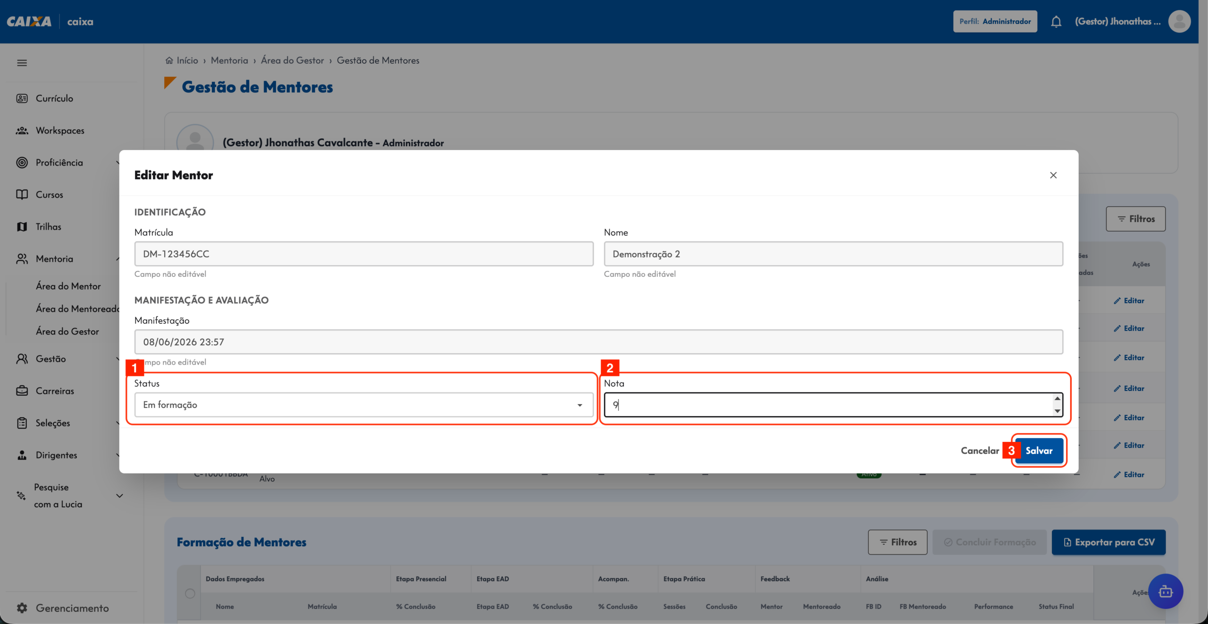The image size is (1208, 624).
Task: Select Área do Mentor in sidebar
Action: point(68,286)
